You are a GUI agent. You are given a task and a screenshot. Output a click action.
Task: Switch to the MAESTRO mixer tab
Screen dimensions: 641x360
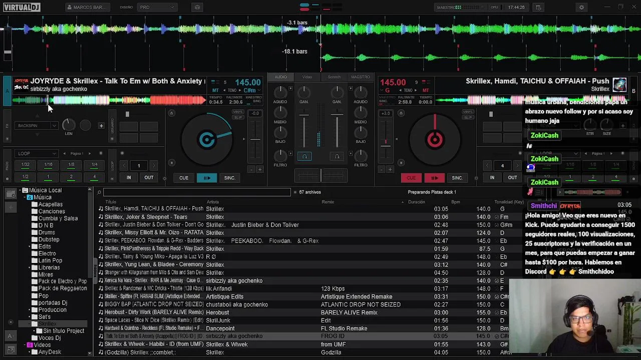[361, 77]
